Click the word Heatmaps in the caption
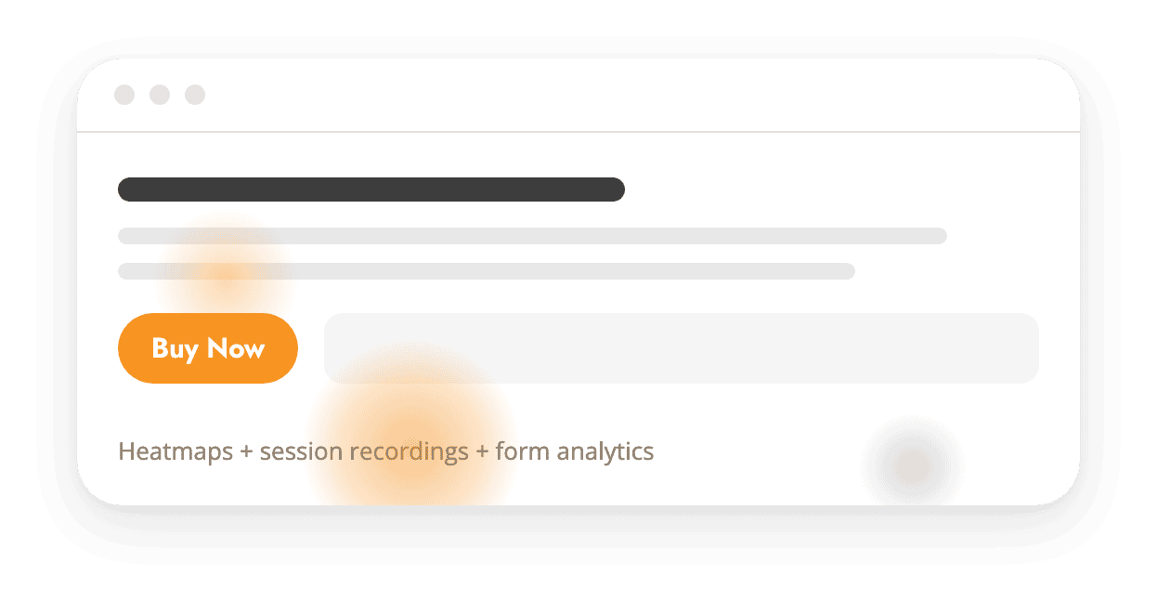Image resolution: width=1157 pixels, height=601 pixels. [175, 452]
